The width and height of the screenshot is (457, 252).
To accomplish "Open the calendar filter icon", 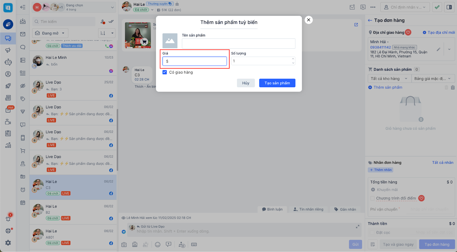I will click(x=23, y=203).
